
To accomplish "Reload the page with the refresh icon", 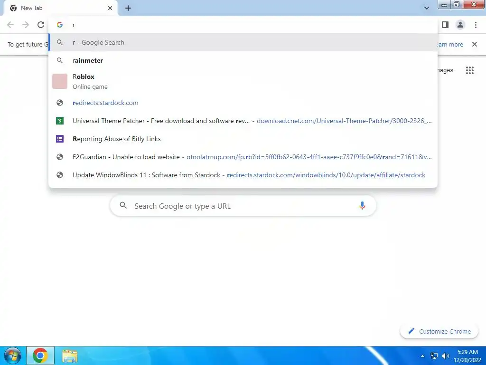I will coord(41,25).
